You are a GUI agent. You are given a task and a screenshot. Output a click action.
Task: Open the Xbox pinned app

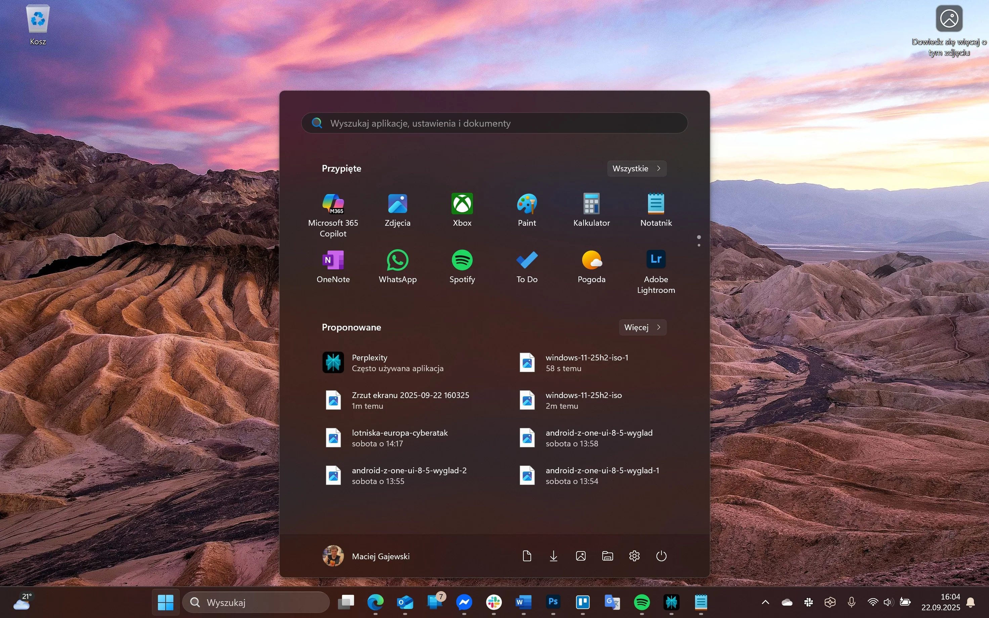pyautogui.click(x=462, y=210)
